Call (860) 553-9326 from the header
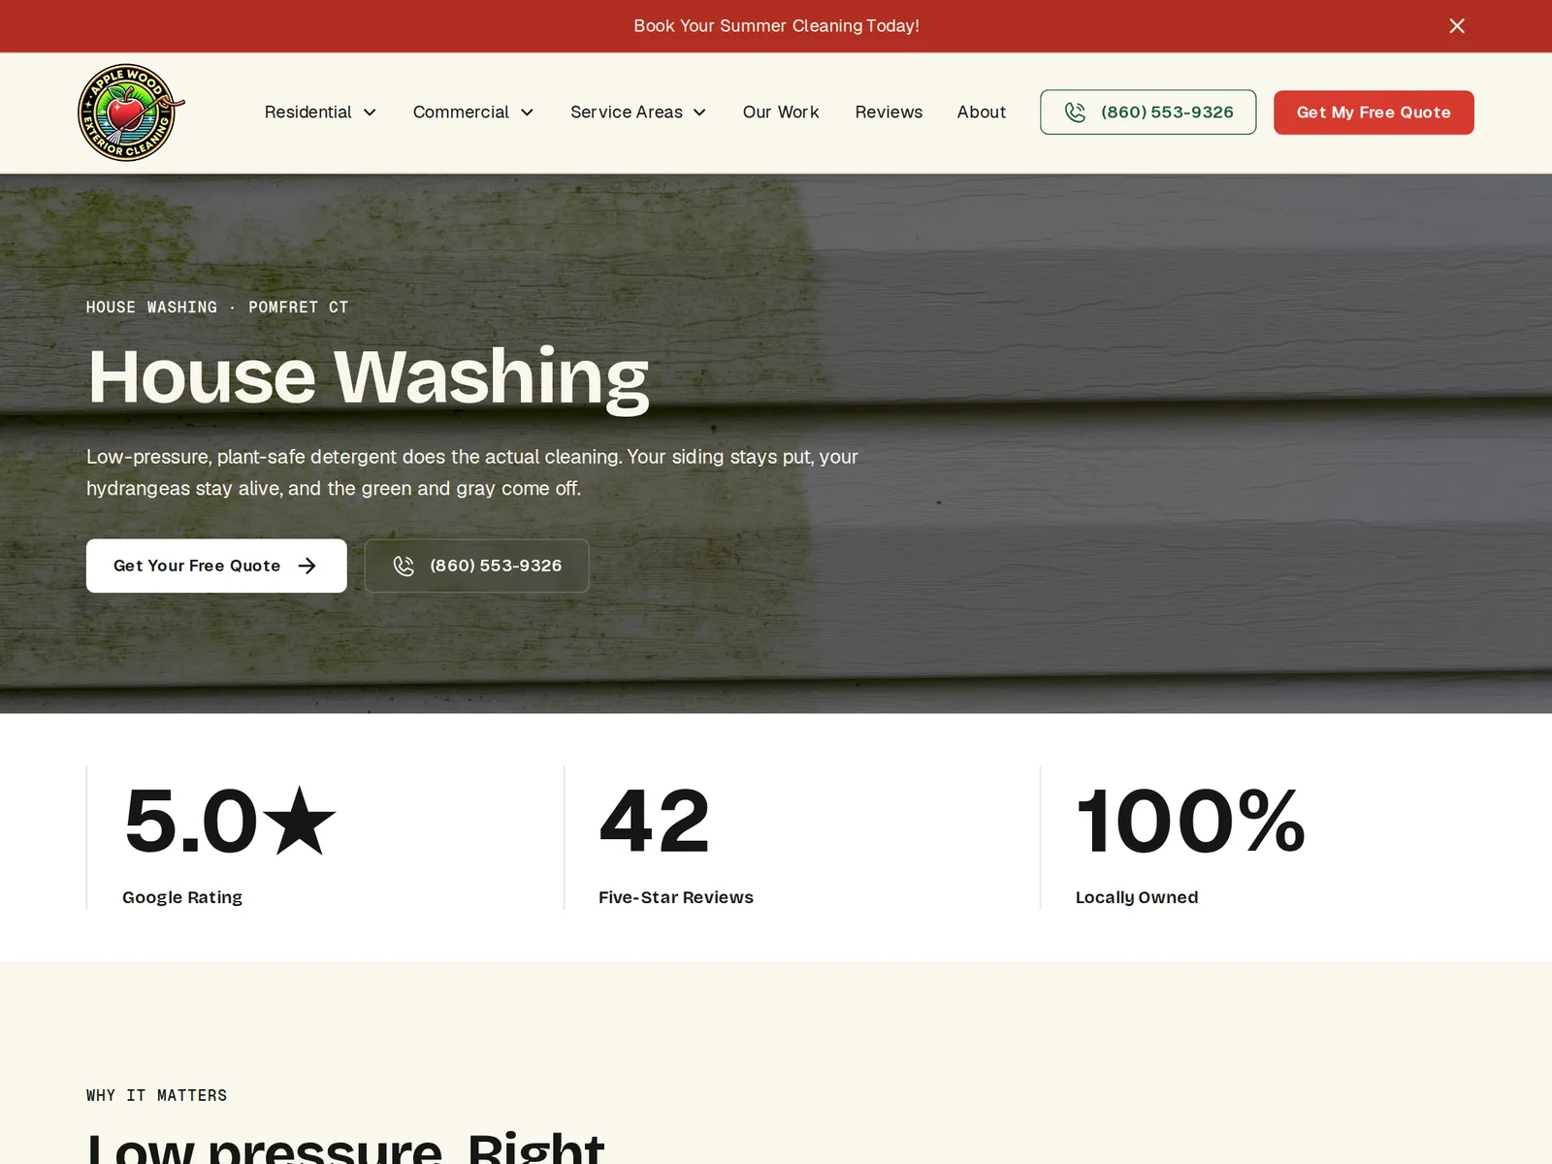This screenshot has width=1552, height=1164. [x=1148, y=113]
